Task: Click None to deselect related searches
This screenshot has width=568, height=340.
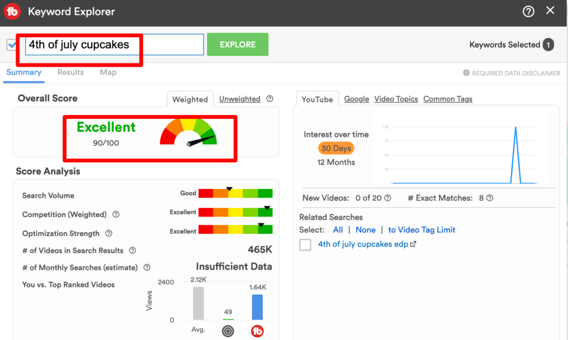Action: pos(366,229)
